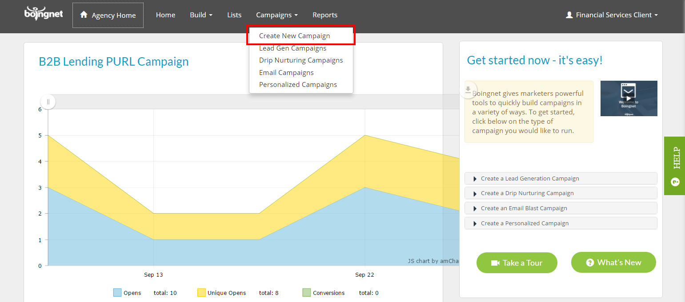Click the Boingnet logo

pyautogui.click(x=44, y=13)
